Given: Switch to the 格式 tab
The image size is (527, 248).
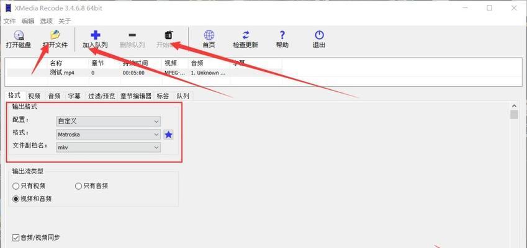Looking at the screenshot, I should click(15, 95).
